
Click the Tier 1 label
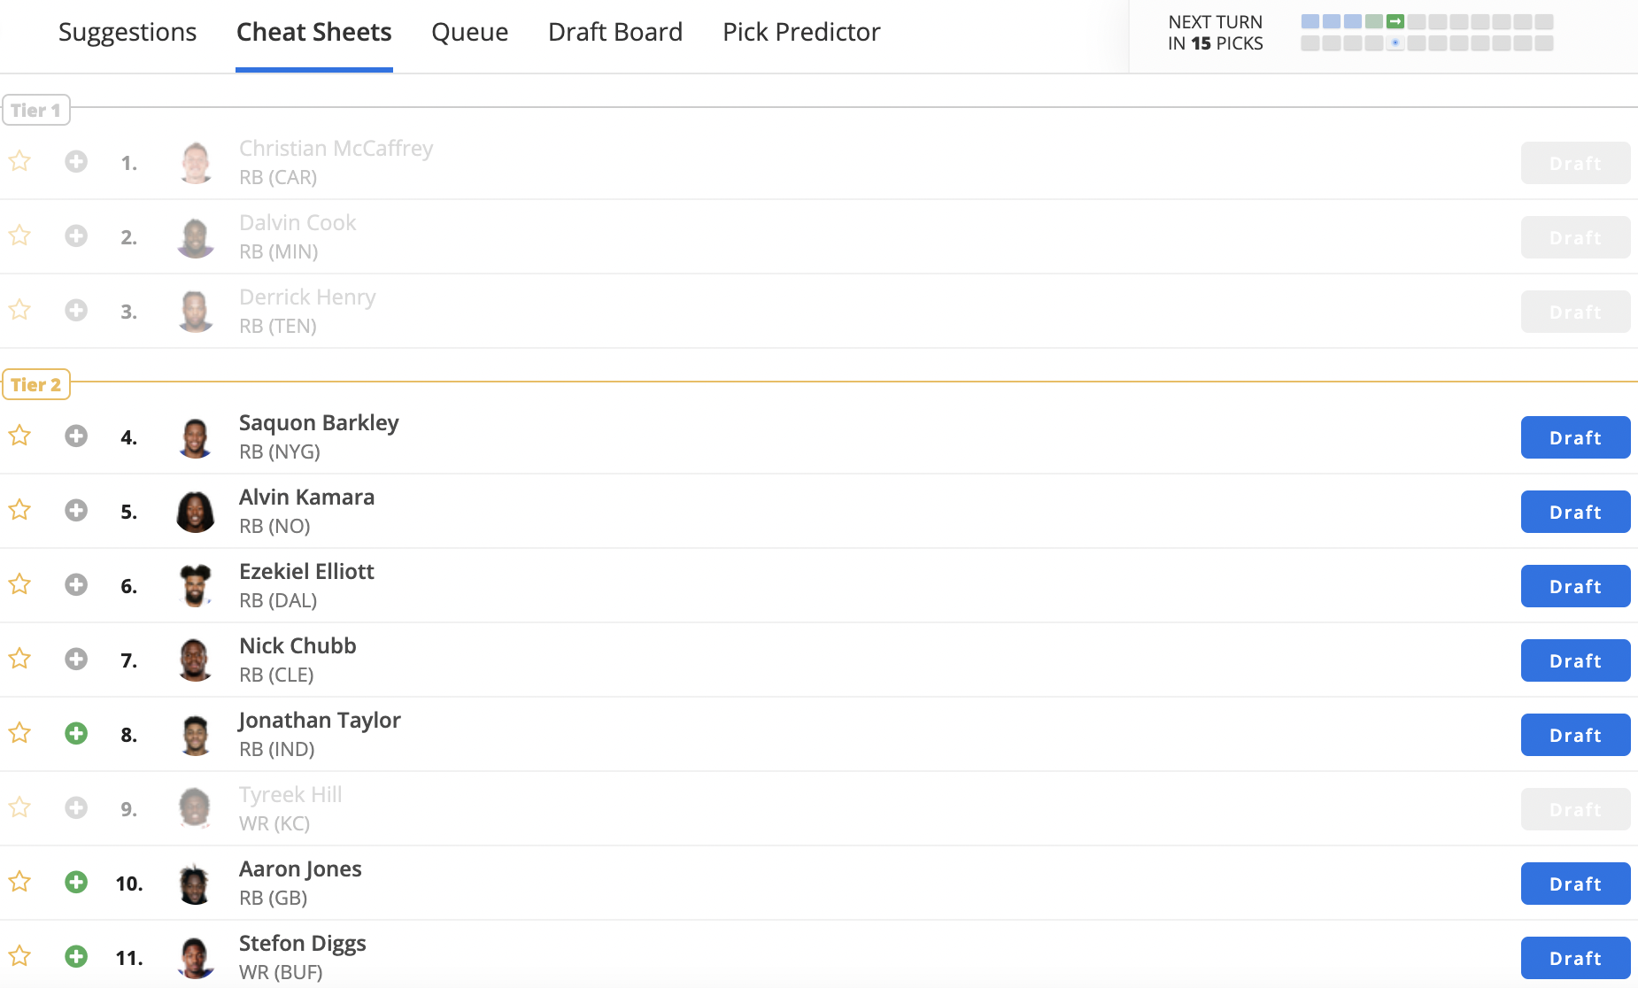pos(35,111)
